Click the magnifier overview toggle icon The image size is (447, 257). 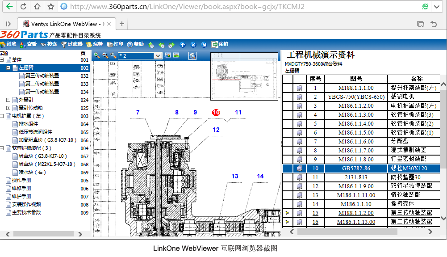[x=192, y=55]
